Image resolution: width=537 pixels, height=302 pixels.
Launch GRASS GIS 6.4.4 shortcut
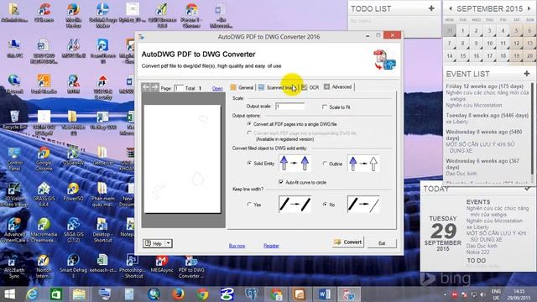tap(44, 195)
